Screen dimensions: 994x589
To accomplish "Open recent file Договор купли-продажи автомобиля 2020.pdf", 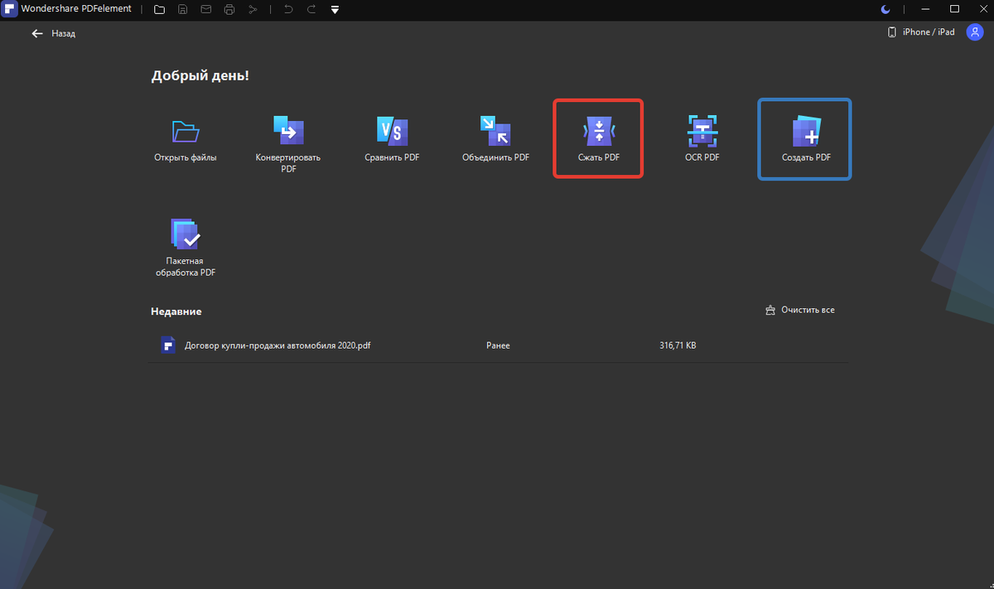I will (499, 345).
